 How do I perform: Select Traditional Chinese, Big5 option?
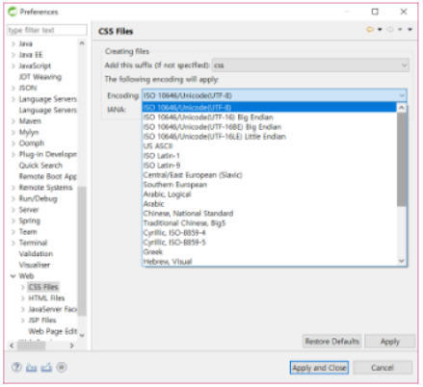tap(269, 223)
